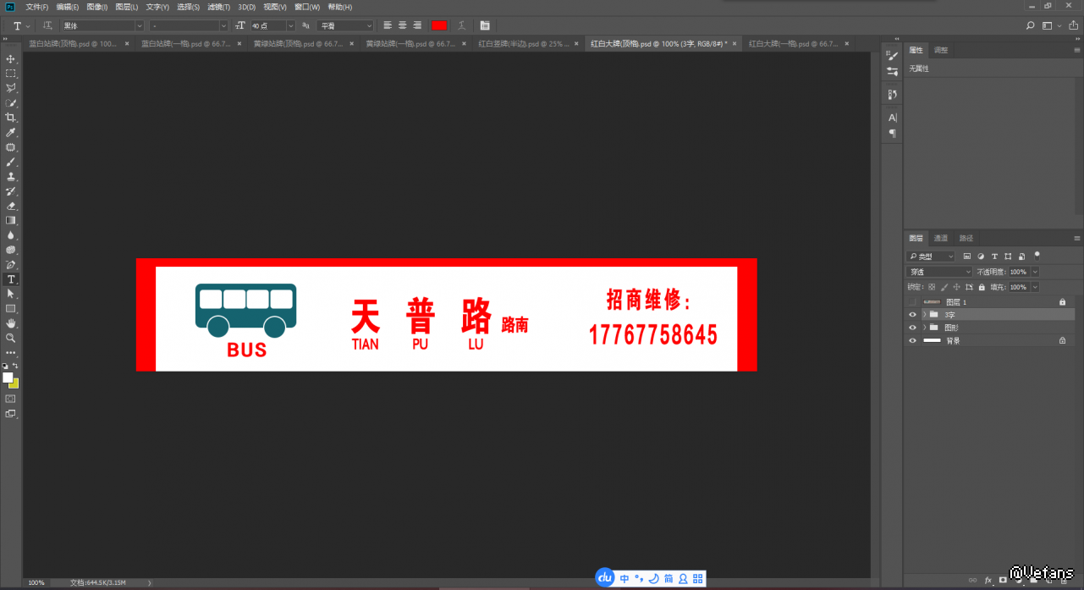
Task: Select the Move tool
Action: tap(11, 58)
